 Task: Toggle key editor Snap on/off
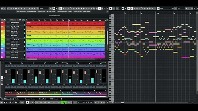[158, 8]
